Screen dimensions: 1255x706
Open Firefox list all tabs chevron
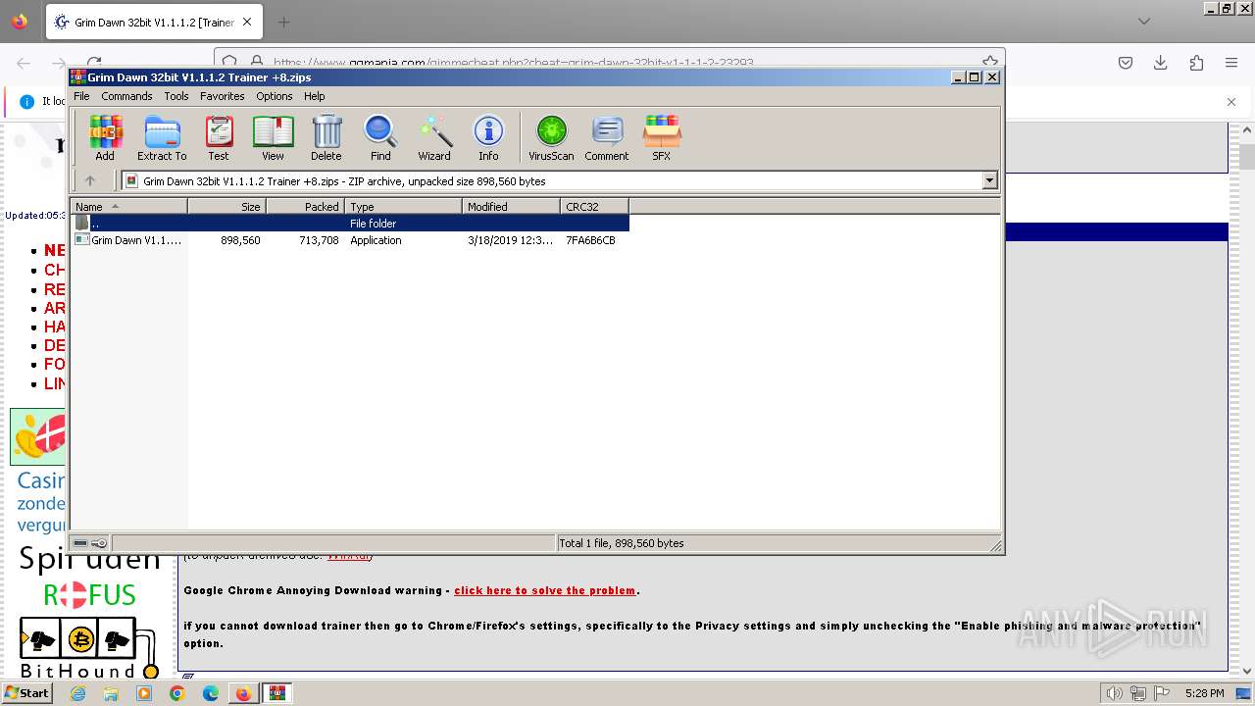(x=1143, y=22)
